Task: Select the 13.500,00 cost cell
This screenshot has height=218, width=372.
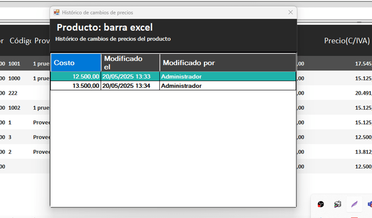Action: 76,86
